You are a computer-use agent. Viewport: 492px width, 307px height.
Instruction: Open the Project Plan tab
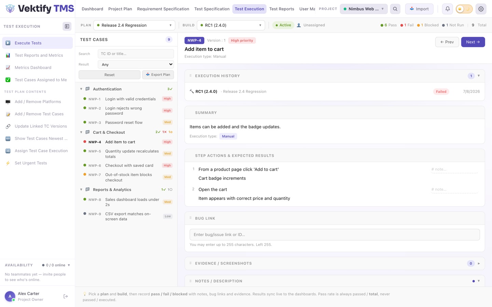pos(120,9)
